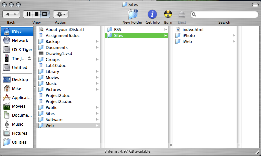Click the New Folder toolbar icon

[x=133, y=14]
